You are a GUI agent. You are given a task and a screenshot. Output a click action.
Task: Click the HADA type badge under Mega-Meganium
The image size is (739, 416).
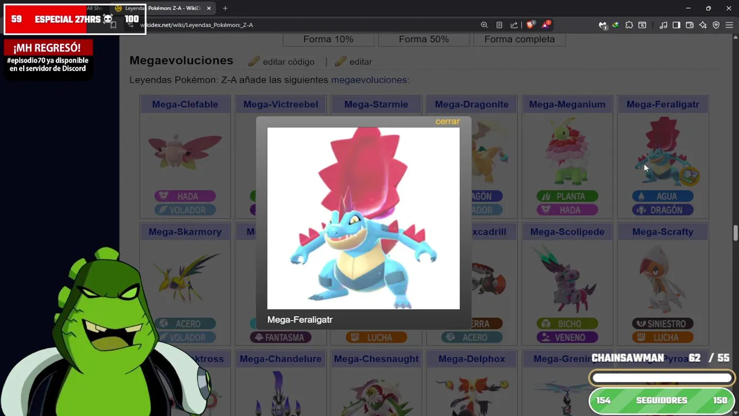point(568,210)
